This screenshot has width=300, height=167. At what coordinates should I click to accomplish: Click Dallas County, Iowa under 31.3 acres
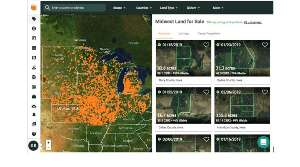[230, 80]
